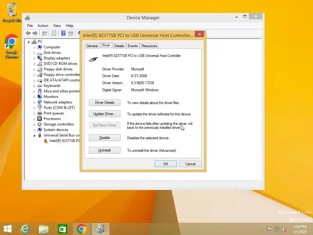Close the controller properties dialog
The height and width of the screenshot is (235, 313).
coord(199,34)
